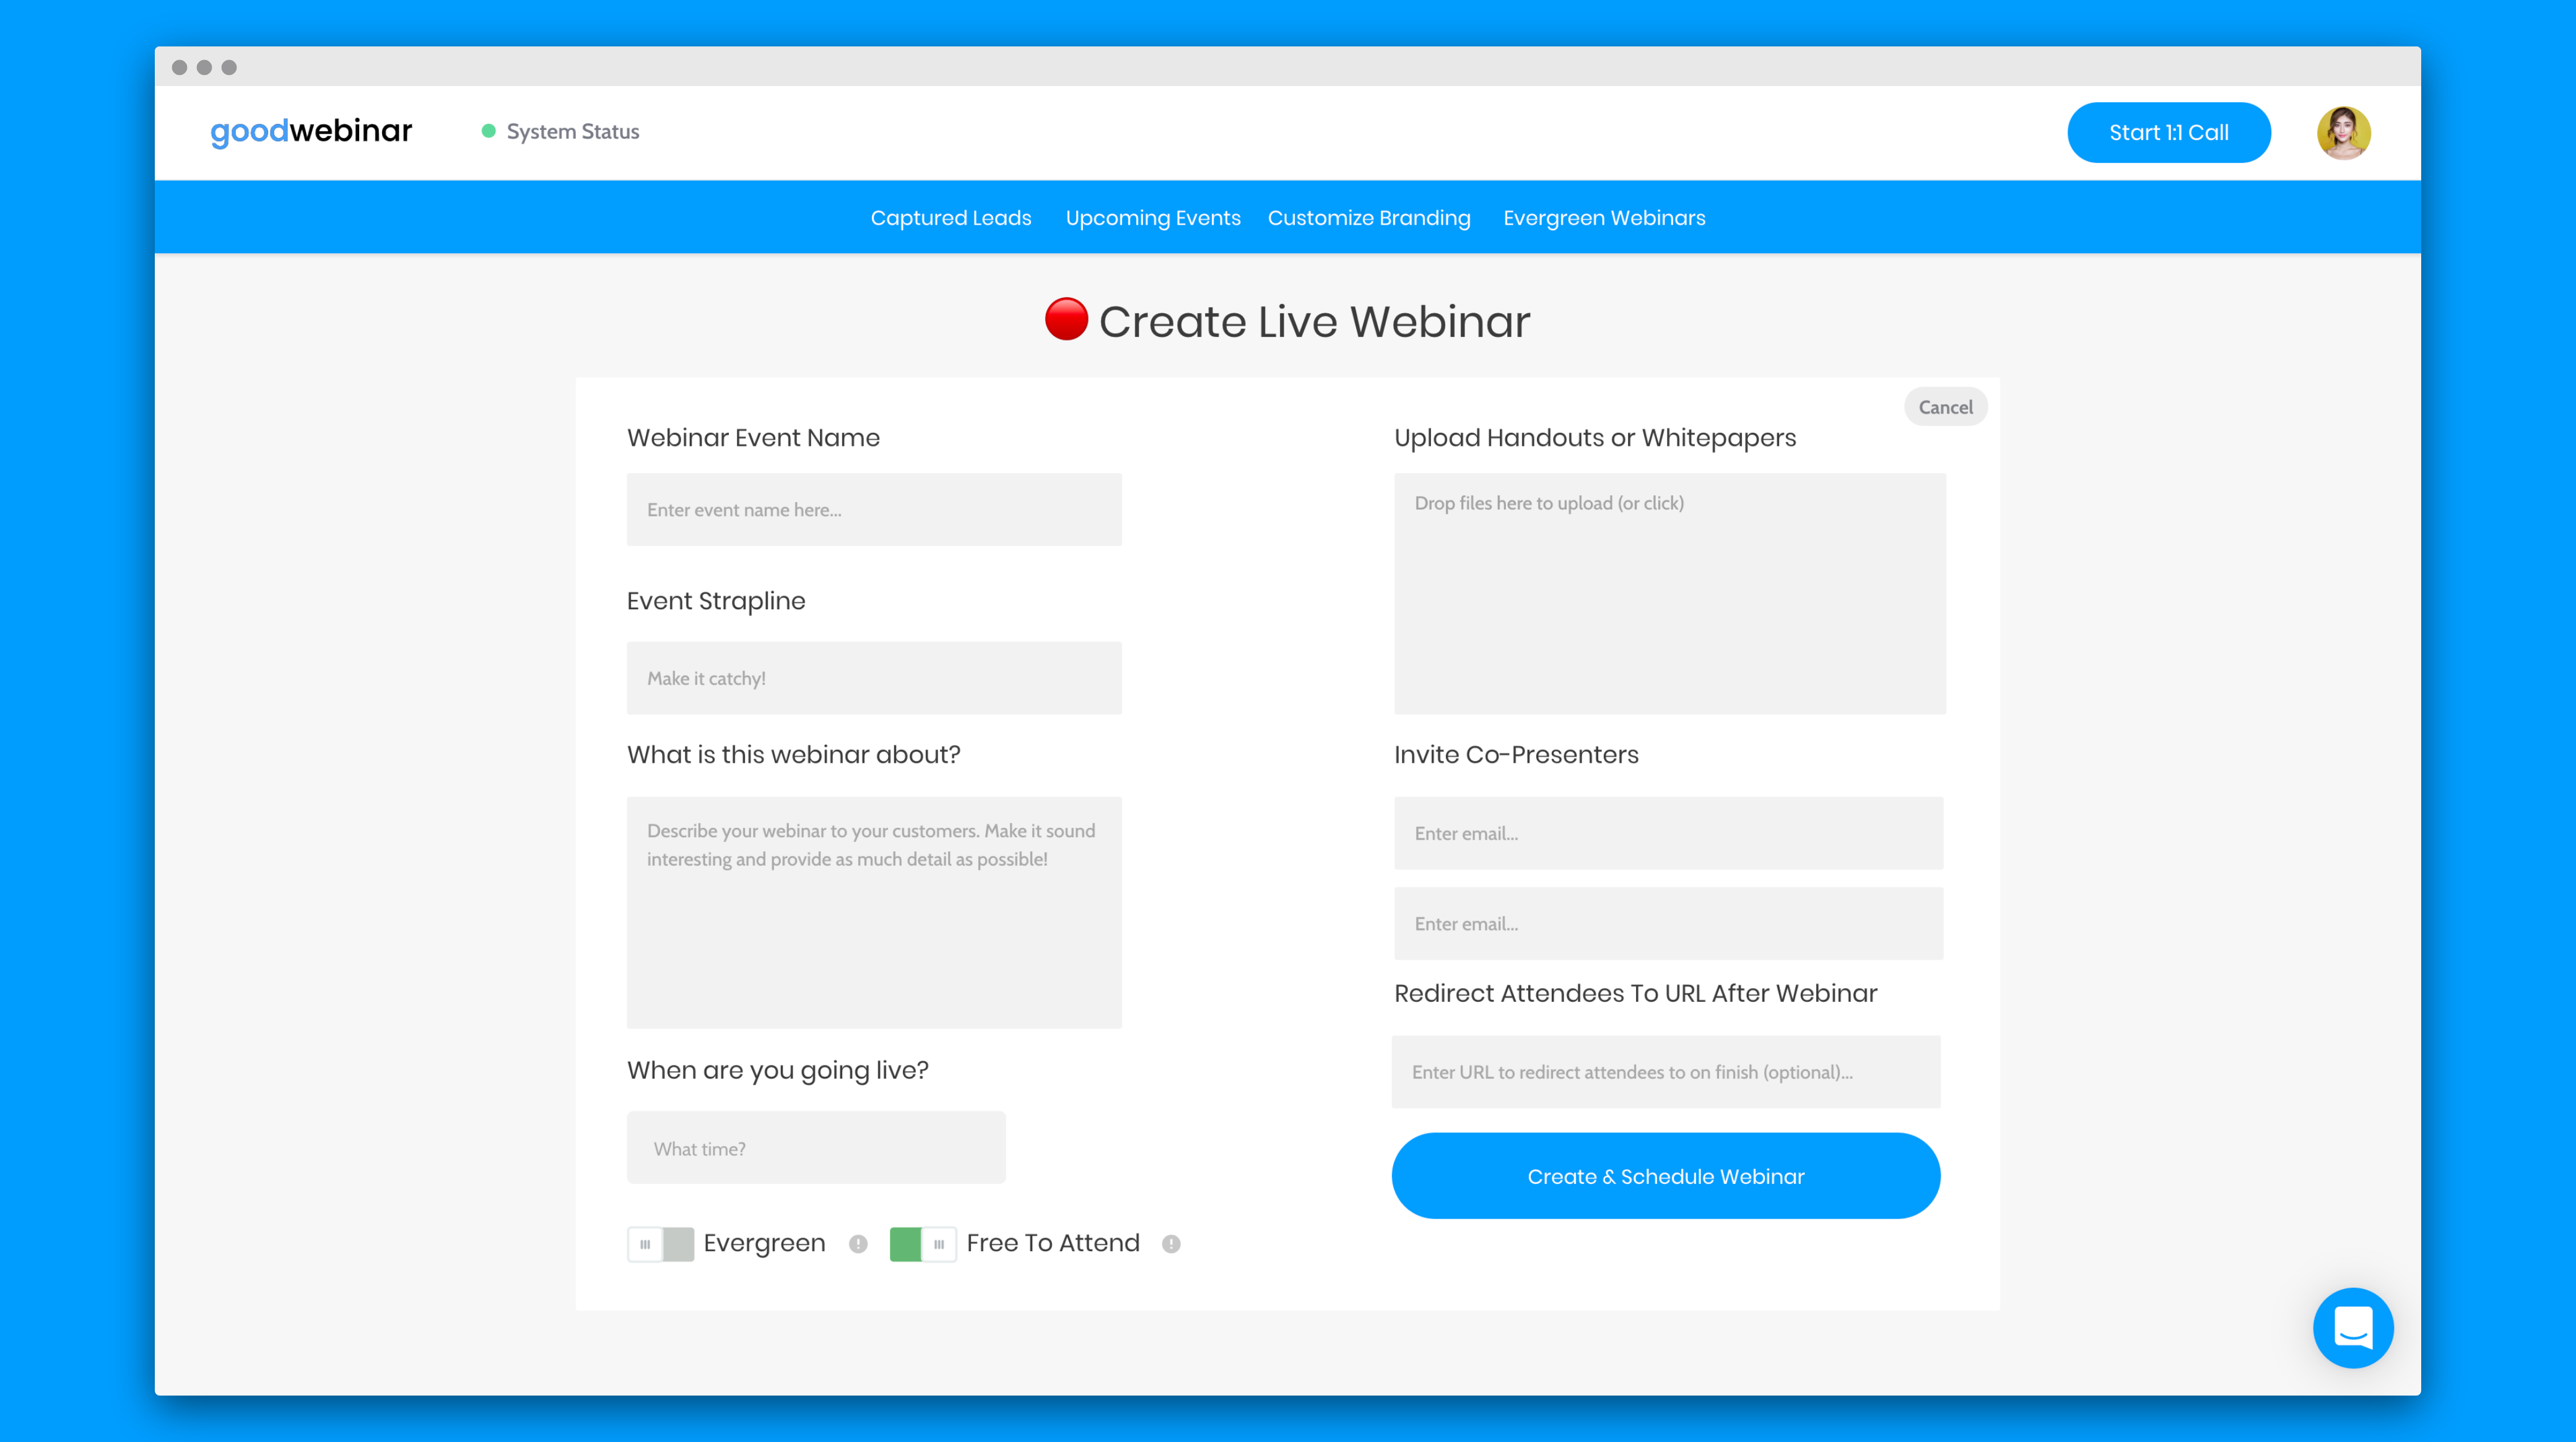Click Start 1:1 Call
Image resolution: width=2576 pixels, height=1442 pixels.
2168,131
